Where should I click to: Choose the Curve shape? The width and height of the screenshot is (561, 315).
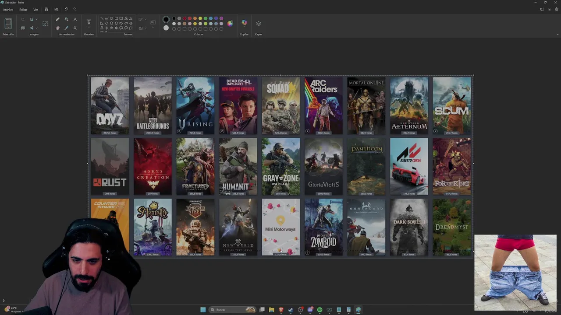(x=107, y=18)
